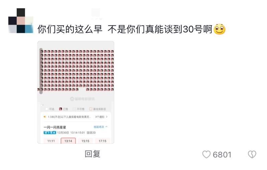Image resolution: width=267 pixels, height=170 pixels.
Task: Click the 最佳观影区 legend icon
Action: coord(91,109)
